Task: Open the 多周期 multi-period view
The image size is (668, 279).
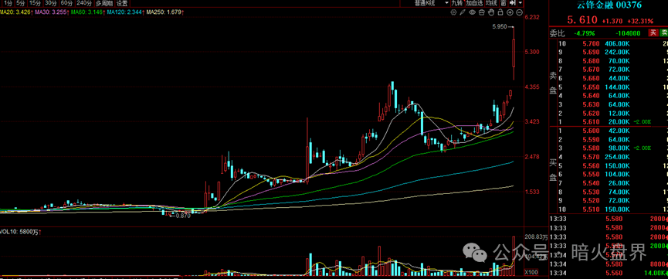Action: 105,3
